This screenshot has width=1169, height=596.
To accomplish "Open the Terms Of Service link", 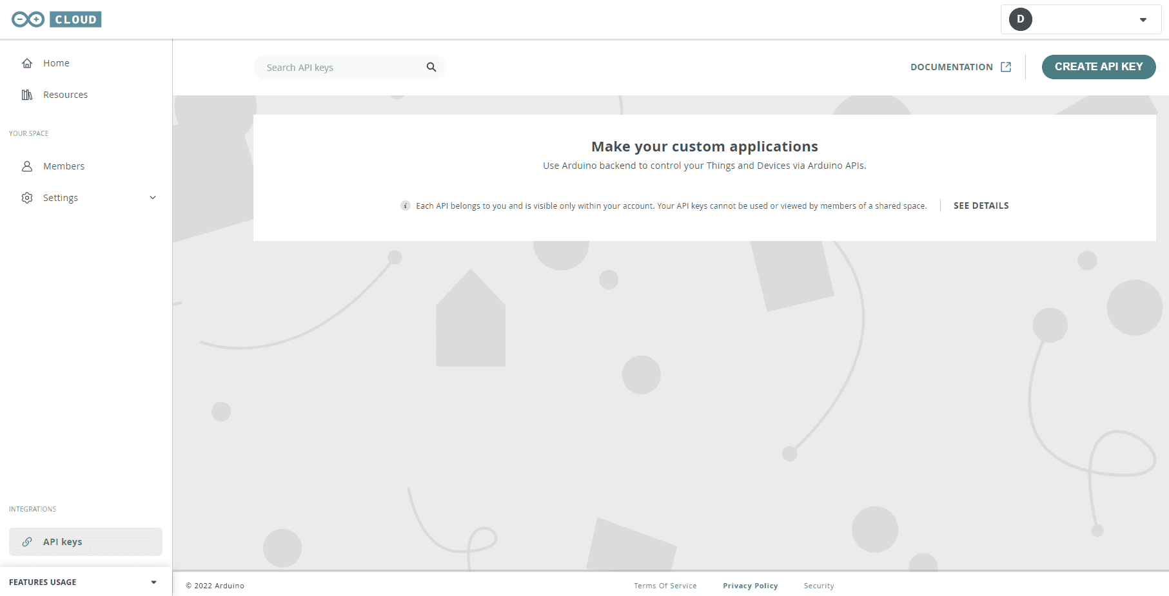I will point(665,586).
